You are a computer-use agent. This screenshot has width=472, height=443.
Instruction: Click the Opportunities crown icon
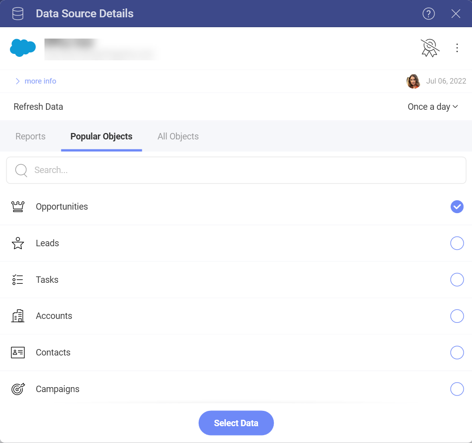(x=18, y=207)
